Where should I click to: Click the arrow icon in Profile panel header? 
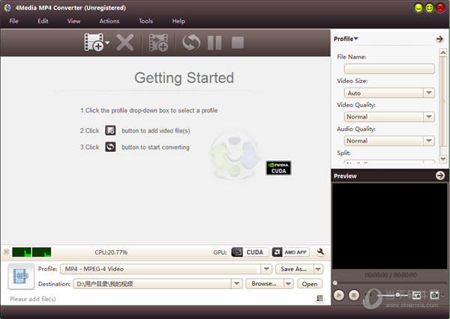(x=439, y=39)
